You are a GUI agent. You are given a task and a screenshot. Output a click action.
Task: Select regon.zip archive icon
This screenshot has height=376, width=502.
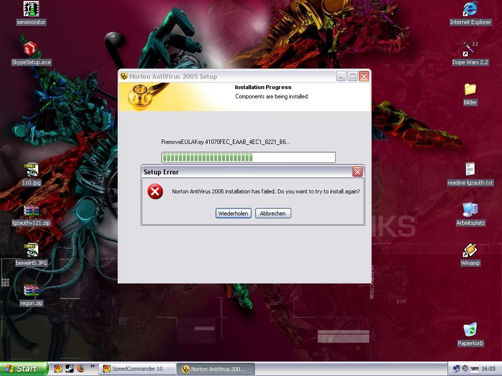[31, 295]
